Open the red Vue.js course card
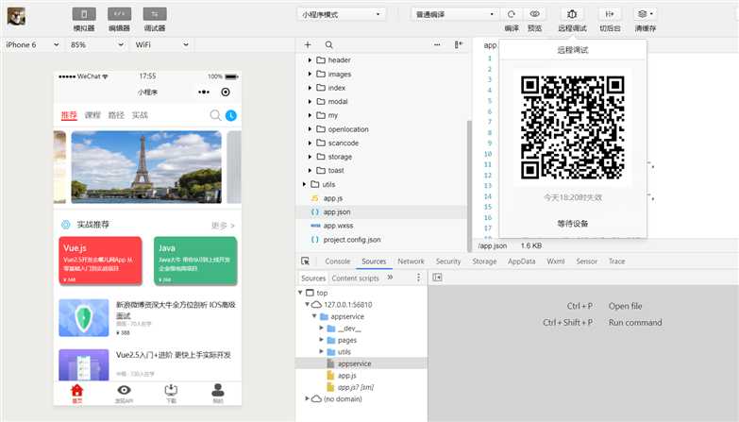 click(x=100, y=262)
